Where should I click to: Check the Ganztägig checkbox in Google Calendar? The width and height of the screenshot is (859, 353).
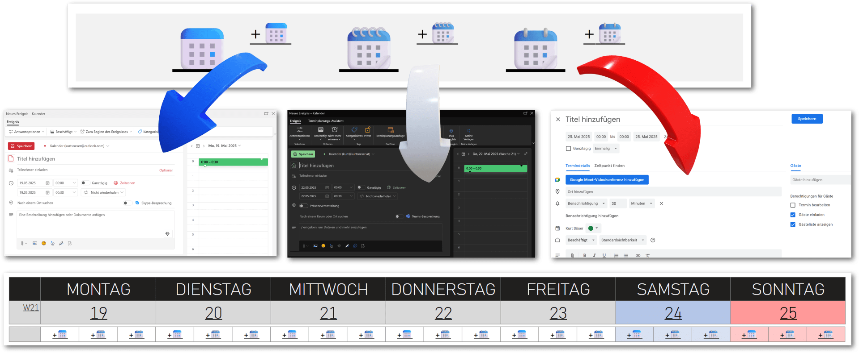click(x=568, y=149)
